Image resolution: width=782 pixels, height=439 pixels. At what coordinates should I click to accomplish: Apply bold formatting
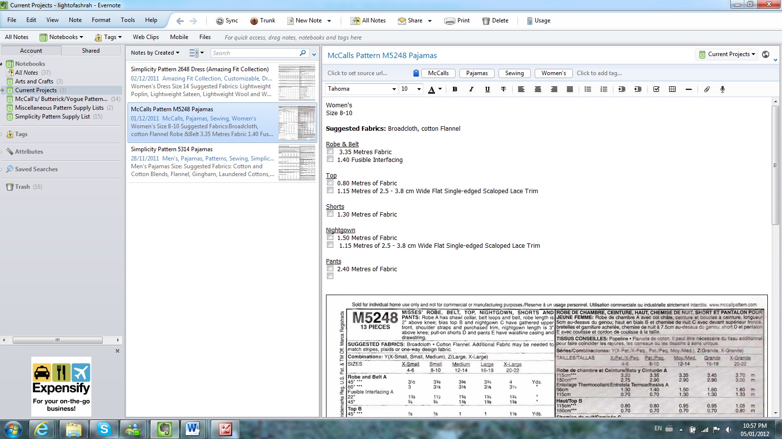coord(455,89)
